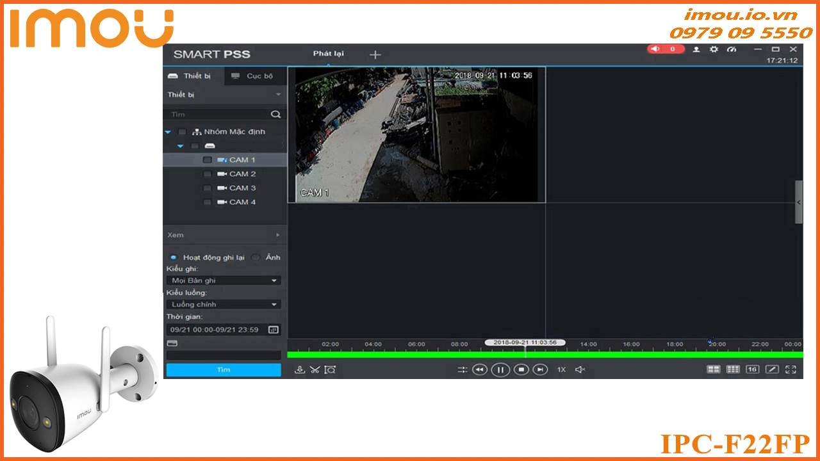Open the alarm settings gear icon

714,49
